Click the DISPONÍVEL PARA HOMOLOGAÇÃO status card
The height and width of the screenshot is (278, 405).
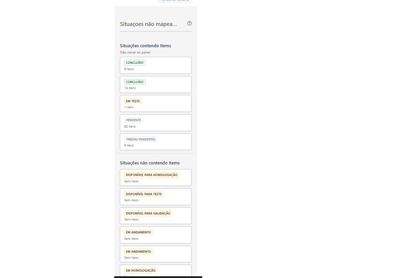[x=155, y=177]
